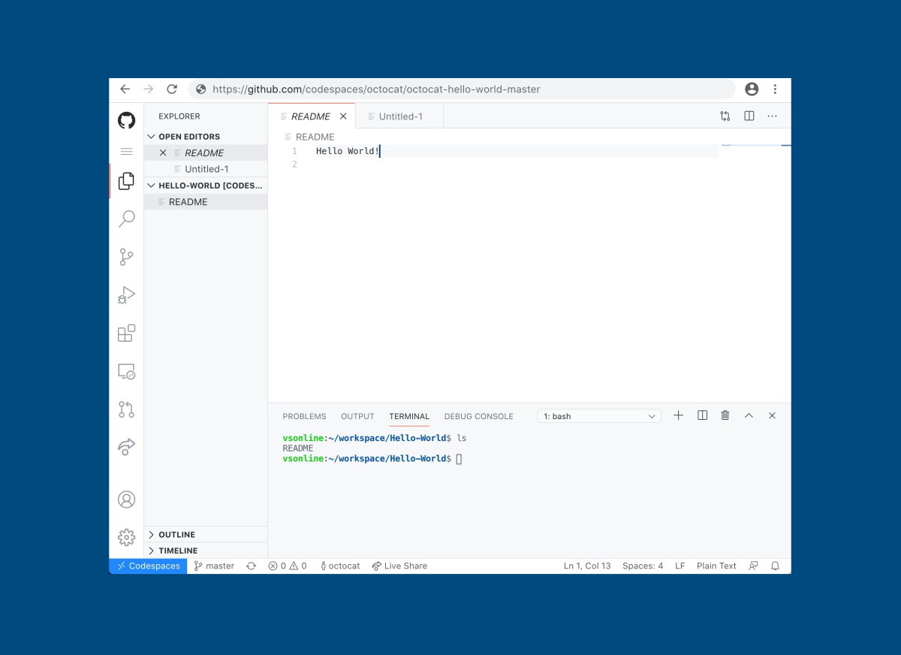The width and height of the screenshot is (901, 655).
Task: Expand the Outline section
Action: [x=176, y=535]
